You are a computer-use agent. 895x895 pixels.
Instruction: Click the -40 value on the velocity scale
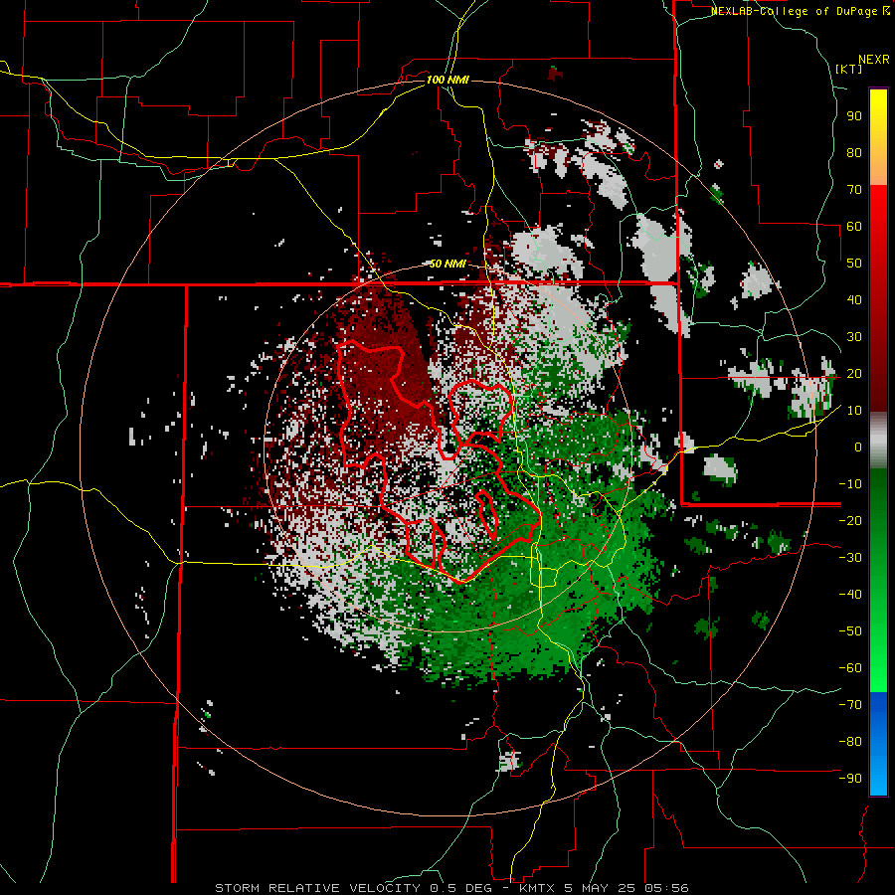click(850, 595)
